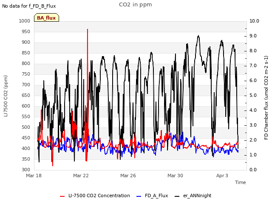Click the 300 left-axis tick label
The height and width of the screenshot is (204, 272).
[26, 170]
